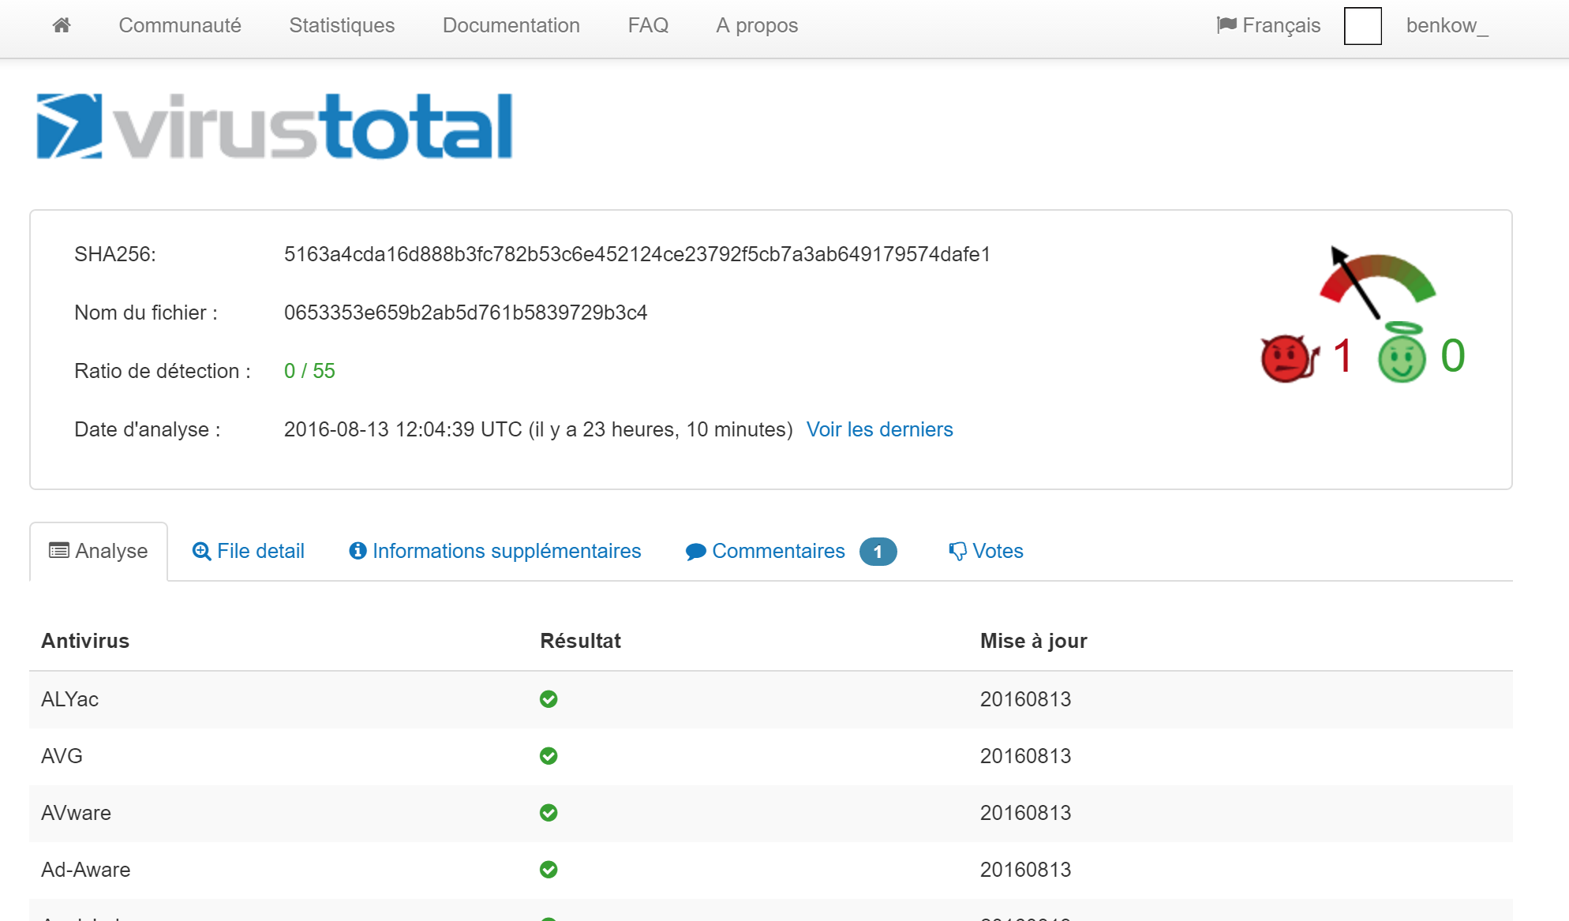
Task: Click the harmless vote count 0
Action: (1453, 356)
